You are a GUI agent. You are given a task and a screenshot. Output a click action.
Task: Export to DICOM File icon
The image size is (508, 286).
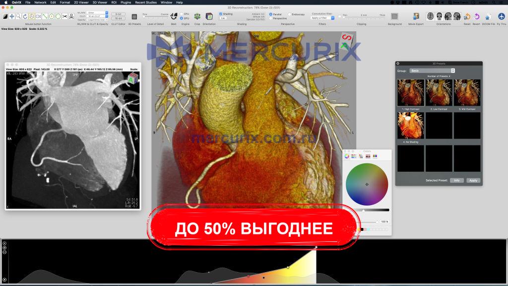pyautogui.click(x=488, y=16)
